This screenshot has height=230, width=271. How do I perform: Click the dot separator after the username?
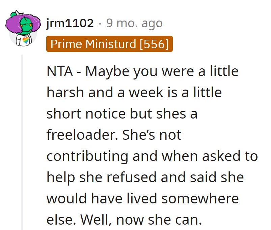click(x=100, y=23)
